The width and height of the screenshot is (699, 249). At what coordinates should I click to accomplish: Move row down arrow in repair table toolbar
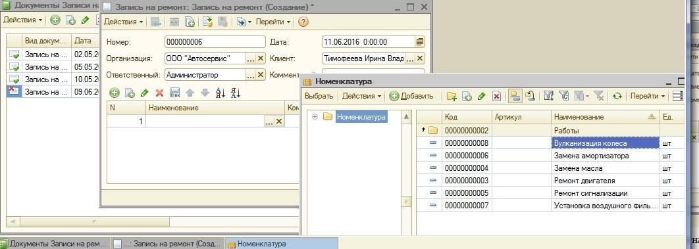click(205, 93)
